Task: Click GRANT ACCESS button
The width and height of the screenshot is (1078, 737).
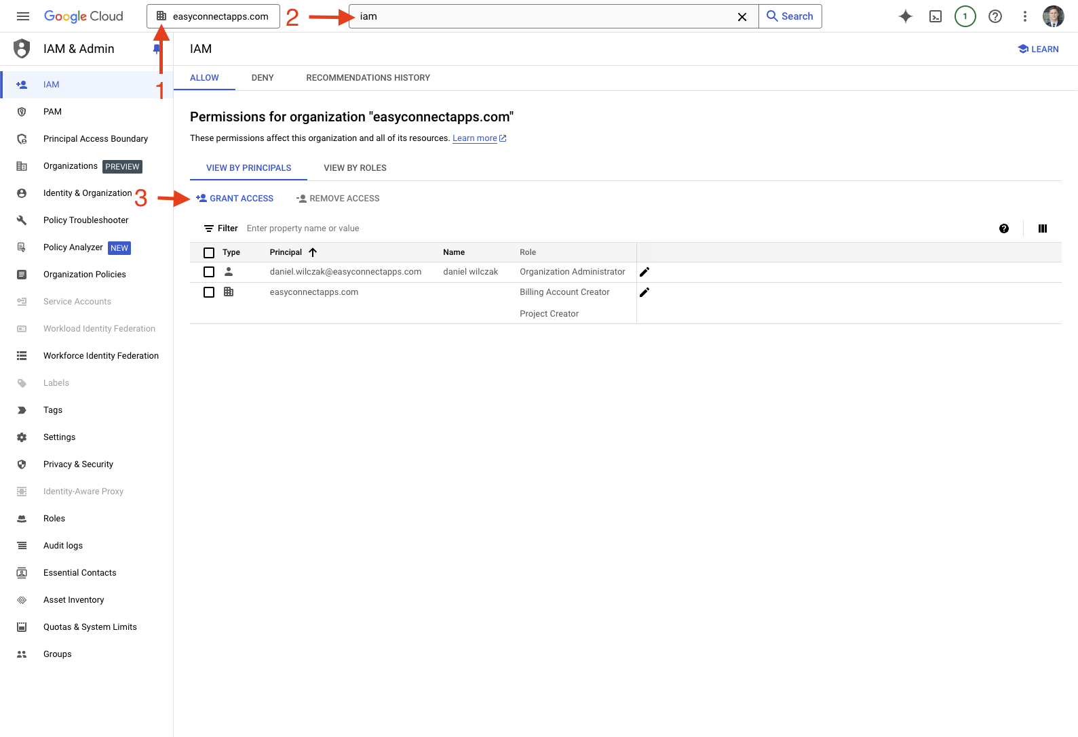Action: 235,199
